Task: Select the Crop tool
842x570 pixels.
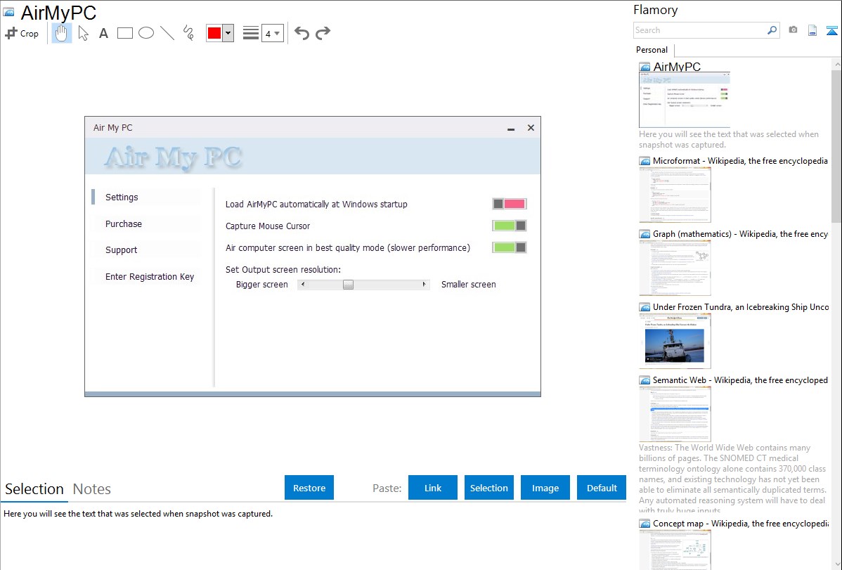Action: 22,33
